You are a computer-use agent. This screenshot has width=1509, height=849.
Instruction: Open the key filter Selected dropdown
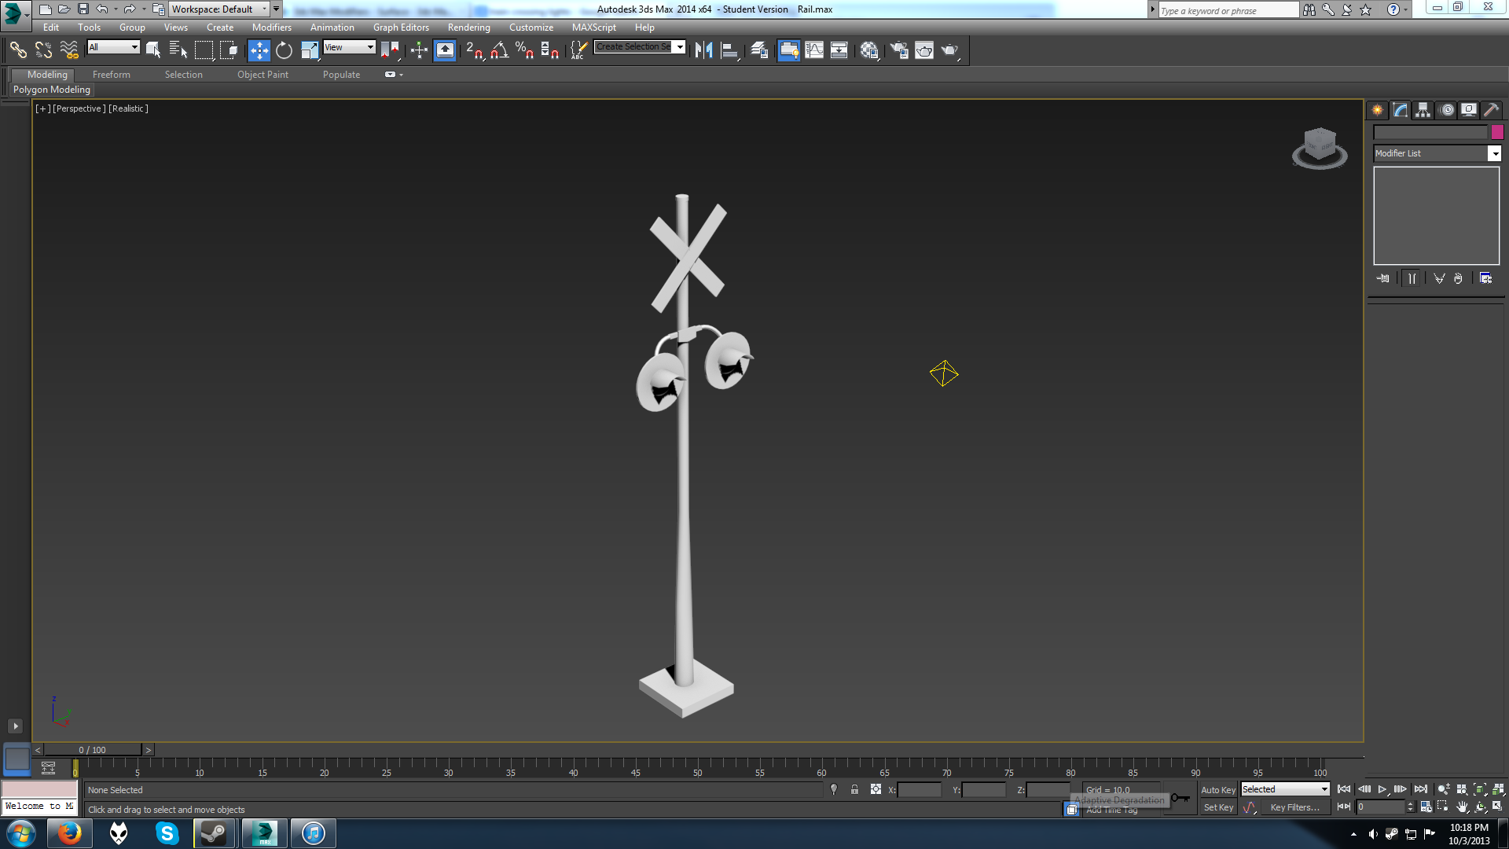1285,789
